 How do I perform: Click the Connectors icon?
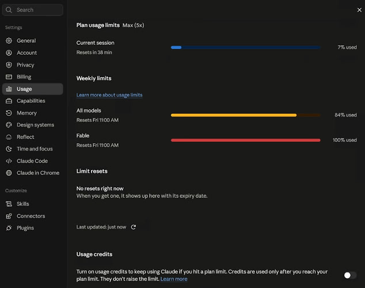tap(9, 216)
